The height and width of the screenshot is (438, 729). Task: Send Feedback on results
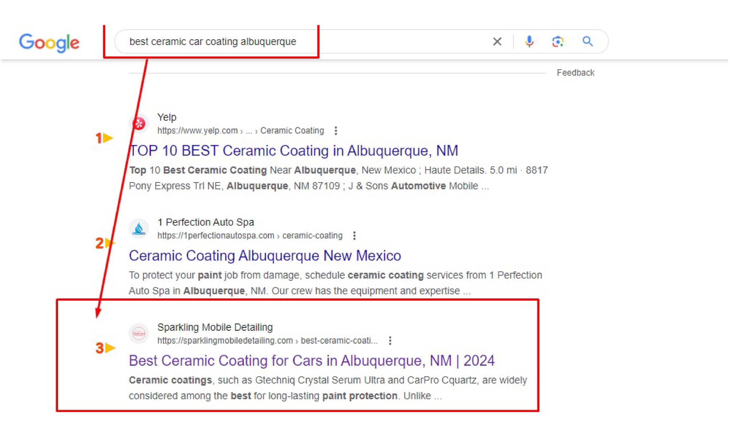[x=575, y=73]
